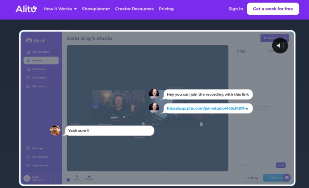309x188 pixels.
Task: Select the Record sidebar item
Action: 41,60
